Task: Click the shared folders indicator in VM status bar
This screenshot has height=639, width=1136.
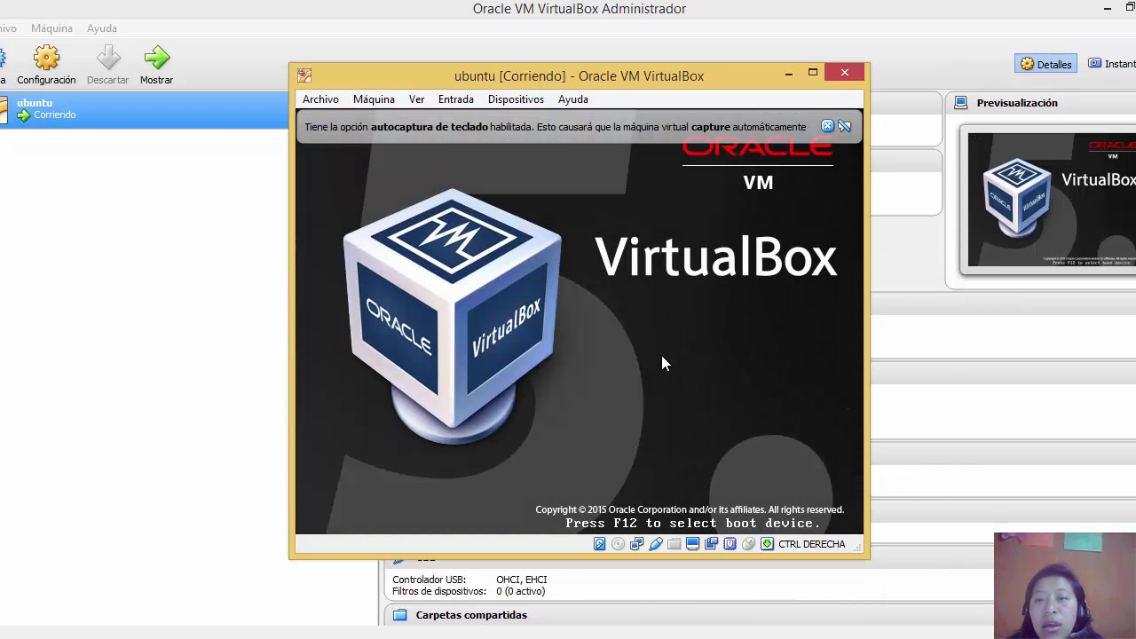Action: click(x=674, y=544)
